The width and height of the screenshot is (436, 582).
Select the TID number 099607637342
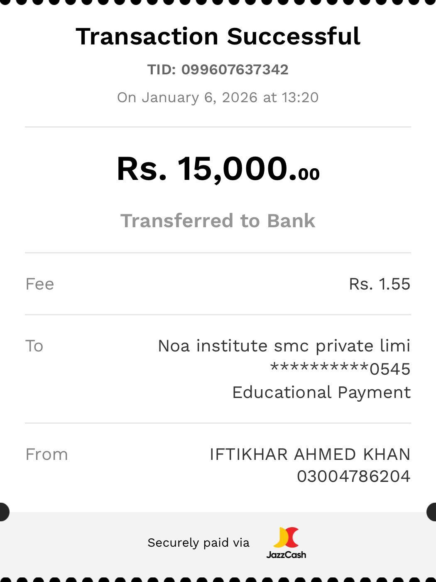[235, 69]
